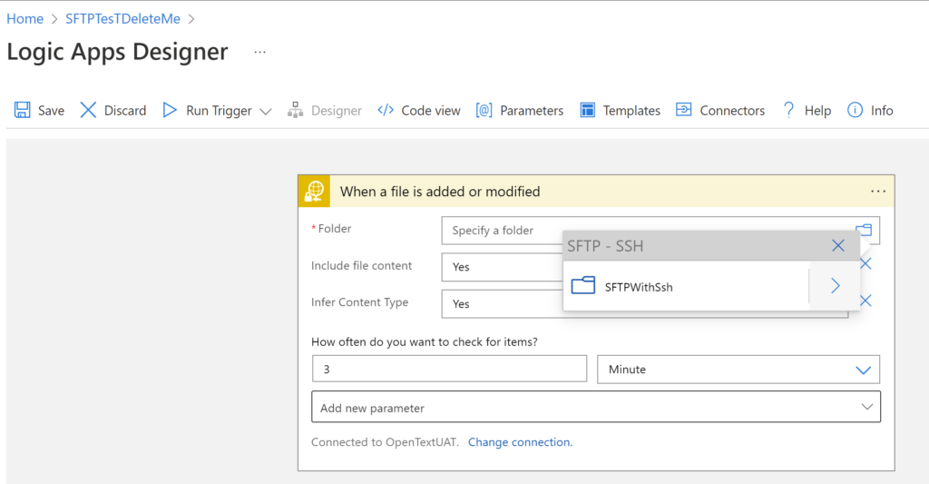The width and height of the screenshot is (929, 484).
Task: Remove the Include file content parameter X
Action: coord(865,264)
